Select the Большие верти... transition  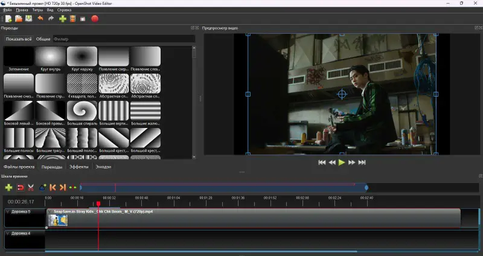[x=114, y=113]
